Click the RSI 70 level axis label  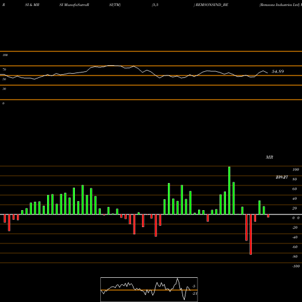[4, 69]
